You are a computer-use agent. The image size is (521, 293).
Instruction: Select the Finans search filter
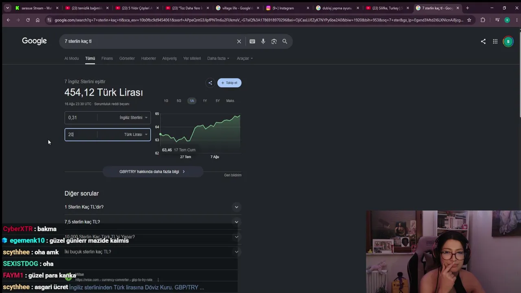pos(107,58)
